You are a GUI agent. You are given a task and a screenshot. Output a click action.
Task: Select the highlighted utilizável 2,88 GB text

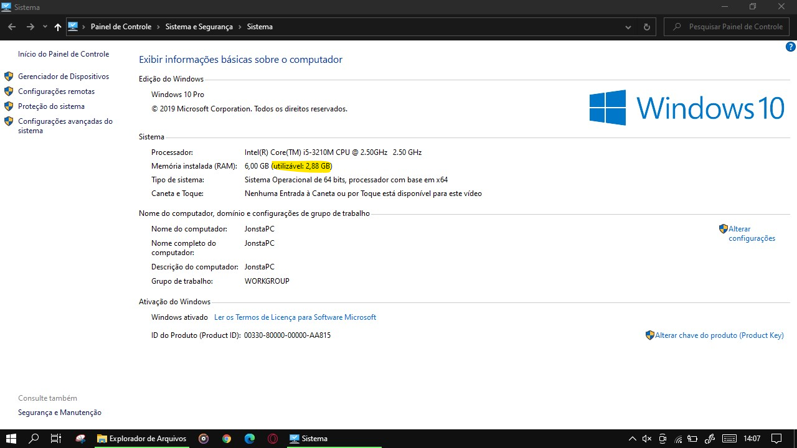302,166
